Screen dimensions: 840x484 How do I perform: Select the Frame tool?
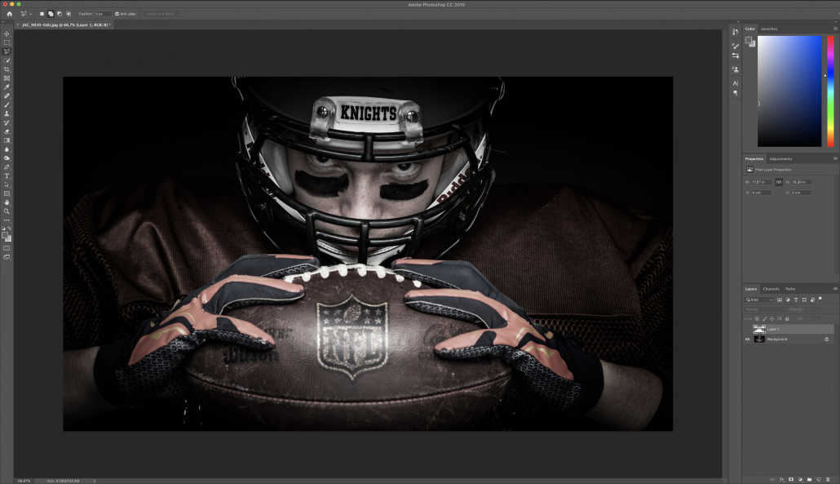click(7, 78)
